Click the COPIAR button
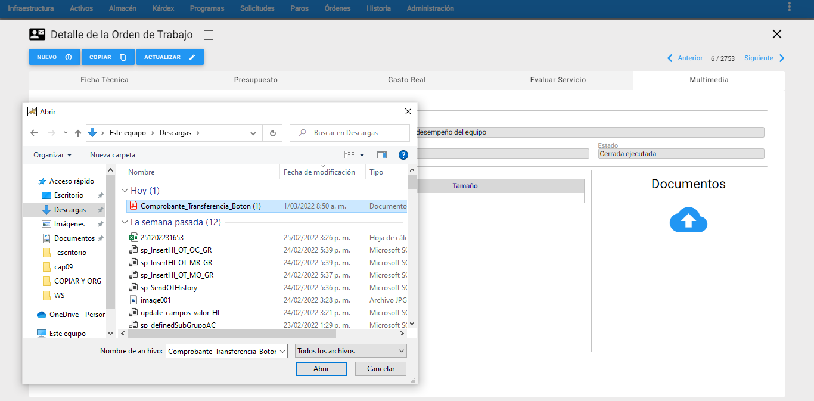This screenshot has width=814, height=401. point(108,57)
